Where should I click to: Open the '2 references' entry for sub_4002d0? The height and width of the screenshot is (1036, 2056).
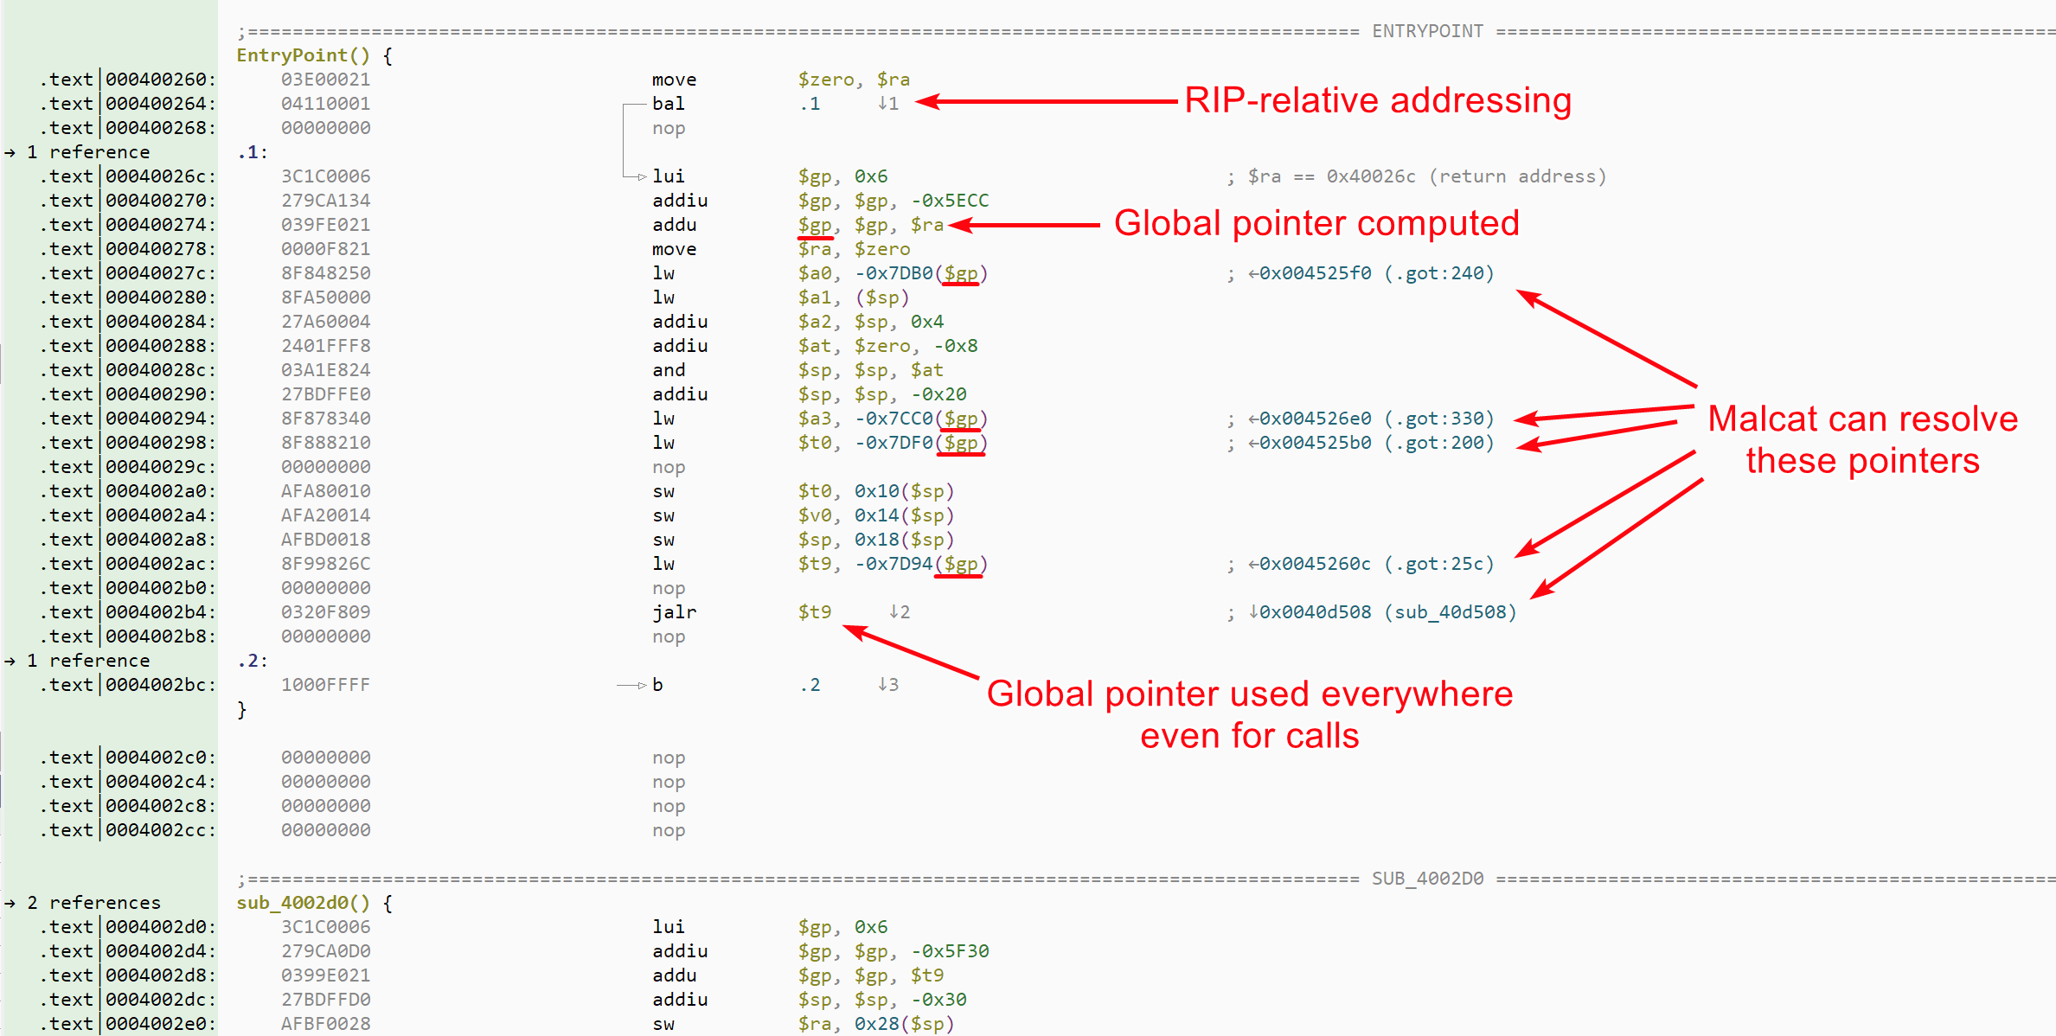(x=93, y=903)
